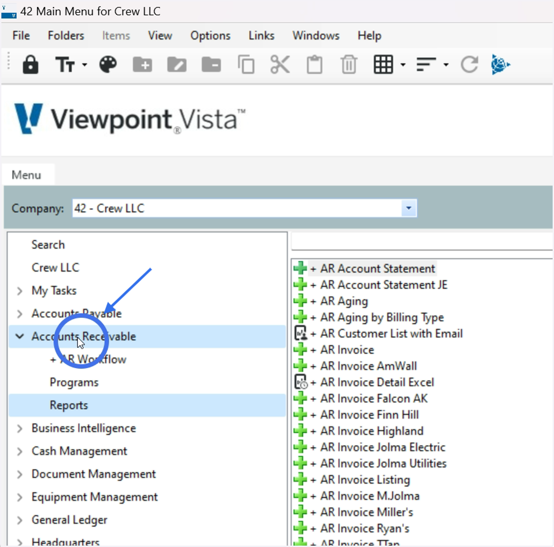This screenshot has width=554, height=547.
Task: Select the AR Invoice M.Jolma report
Action: coord(370,496)
